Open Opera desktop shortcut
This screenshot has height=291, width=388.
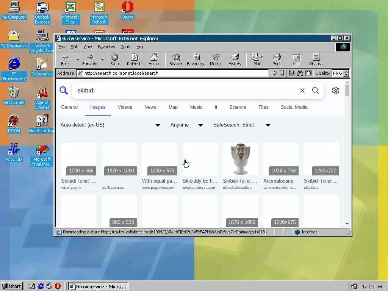click(127, 10)
